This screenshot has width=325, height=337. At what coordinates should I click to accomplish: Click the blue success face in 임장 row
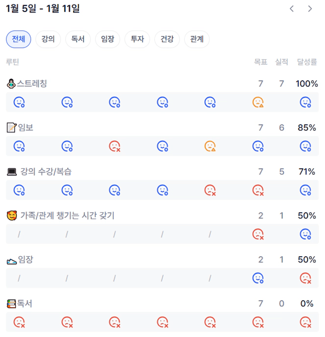258,278
